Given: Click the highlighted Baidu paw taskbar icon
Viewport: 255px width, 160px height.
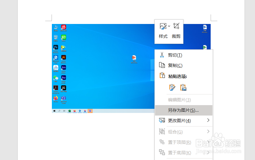Looking at the screenshot, I should (x=90, y=111).
